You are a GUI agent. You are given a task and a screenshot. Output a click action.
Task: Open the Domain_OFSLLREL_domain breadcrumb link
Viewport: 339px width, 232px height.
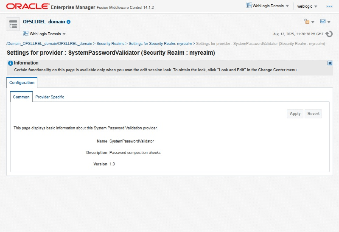(49, 43)
